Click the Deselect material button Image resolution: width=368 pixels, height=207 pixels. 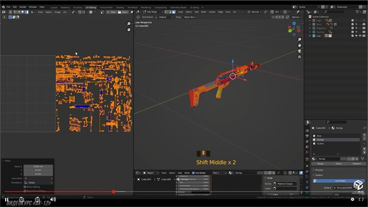357,163
